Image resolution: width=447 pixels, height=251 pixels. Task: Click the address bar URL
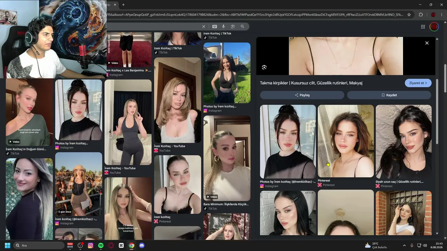click(x=255, y=15)
